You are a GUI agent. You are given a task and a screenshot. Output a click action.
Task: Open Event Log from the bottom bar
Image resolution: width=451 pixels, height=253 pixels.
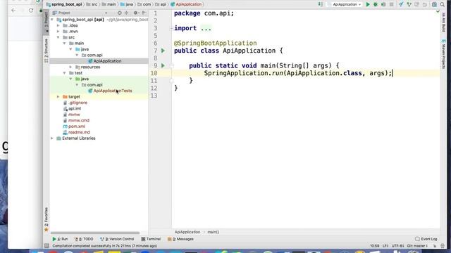click(x=426, y=239)
